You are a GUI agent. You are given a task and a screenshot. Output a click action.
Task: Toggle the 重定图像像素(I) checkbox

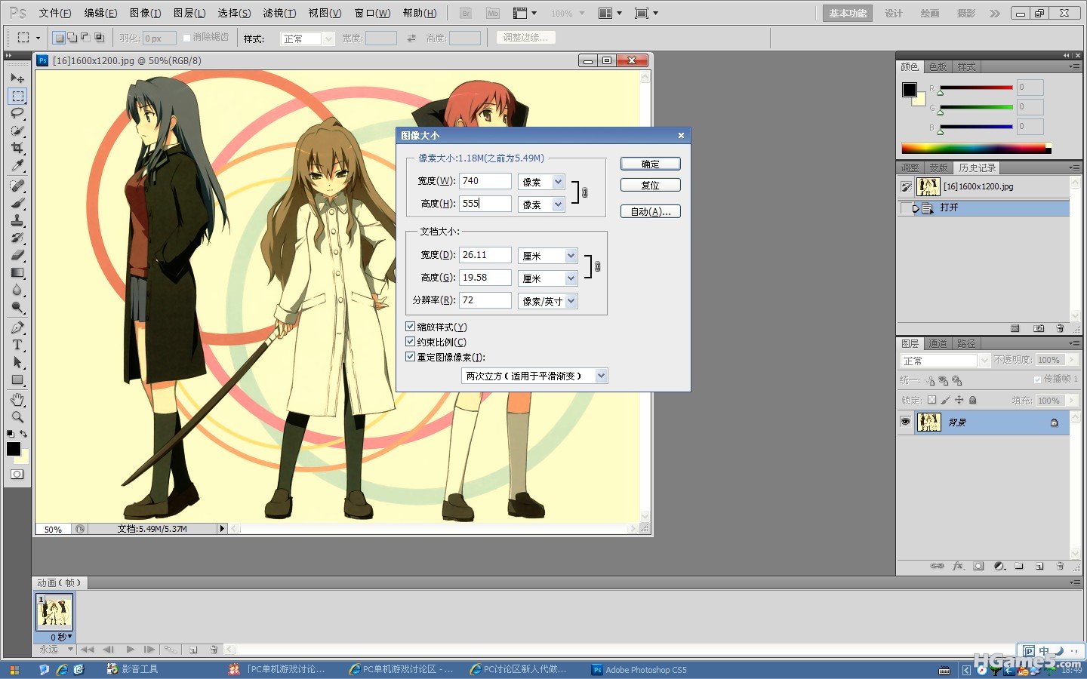(x=411, y=357)
